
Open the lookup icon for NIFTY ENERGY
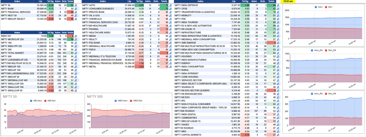click(x=278, y=63)
